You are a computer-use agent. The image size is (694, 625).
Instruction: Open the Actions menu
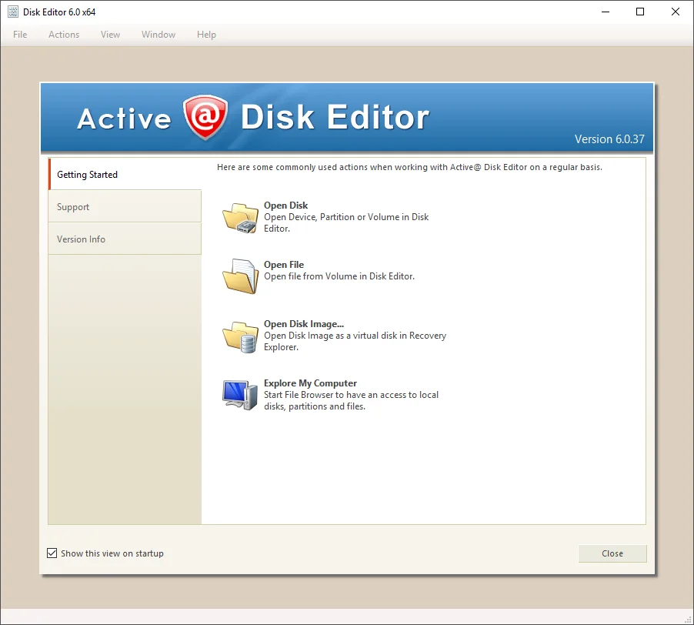point(64,35)
